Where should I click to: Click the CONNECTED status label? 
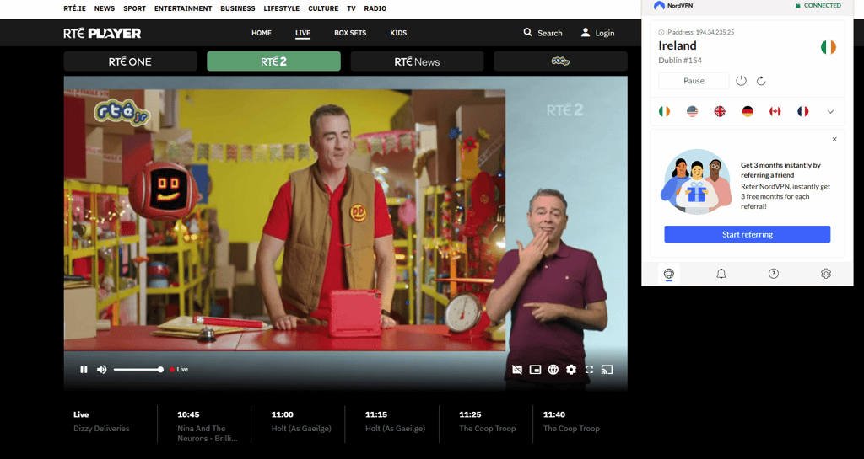pos(818,6)
